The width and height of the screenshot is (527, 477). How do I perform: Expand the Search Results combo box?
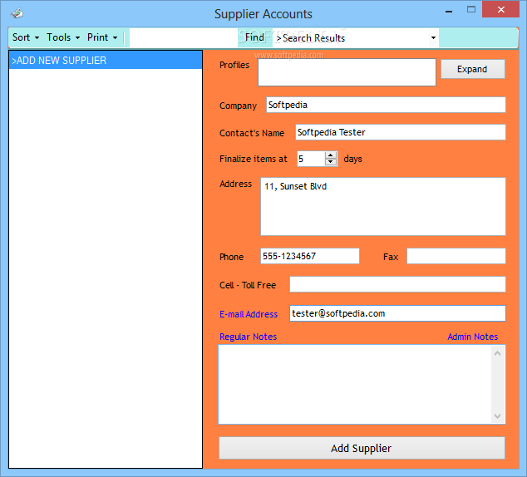(434, 37)
